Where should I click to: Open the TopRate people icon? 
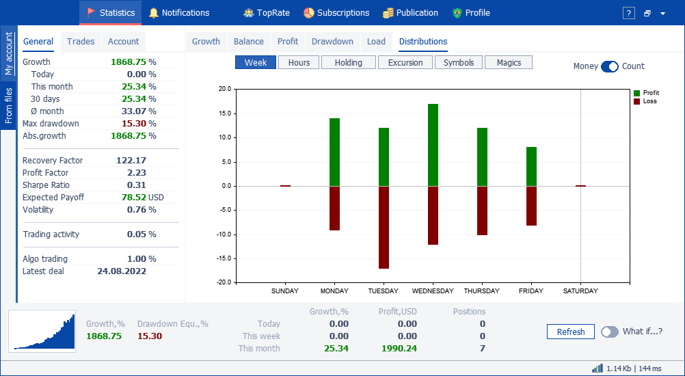249,13
